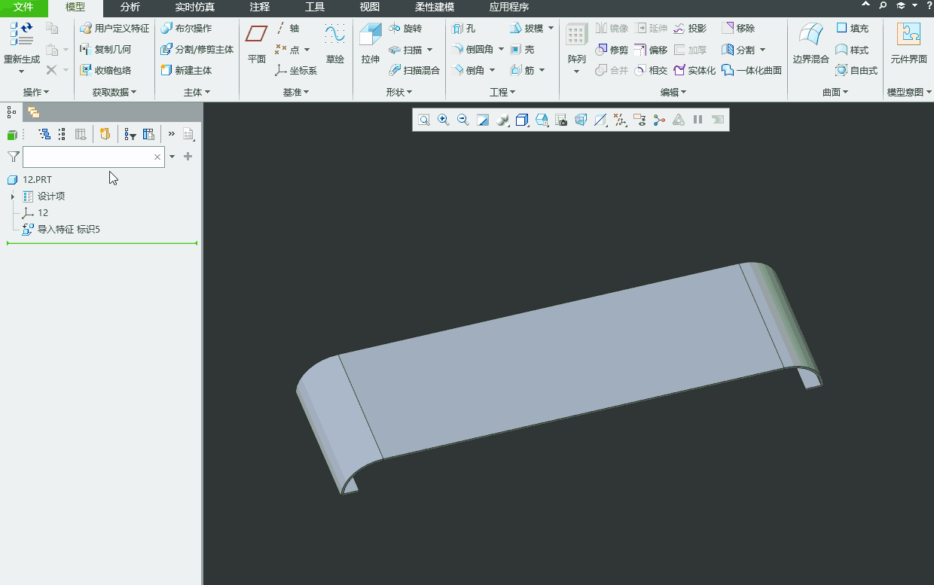Image resolution: width=934 pixels, height=585 pixels.
Task: Click the Revolve (旋转) tool
Action: [405, 29]
